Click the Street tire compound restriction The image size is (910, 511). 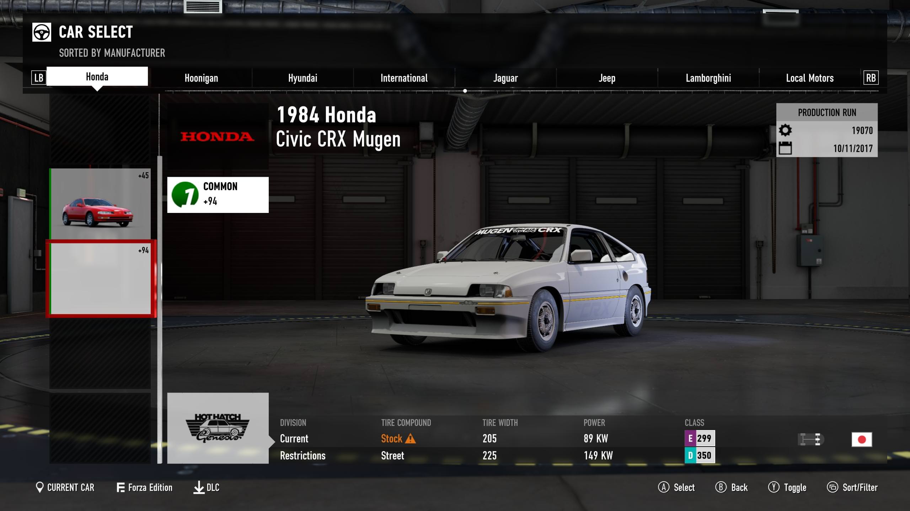[x=392, y=456]
